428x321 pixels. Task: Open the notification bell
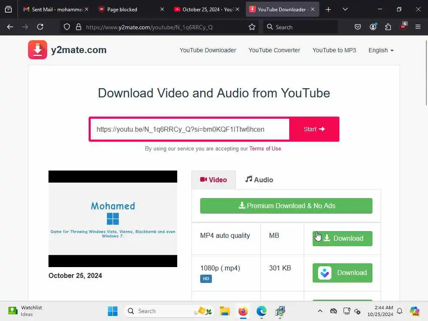tap(400, 311)
